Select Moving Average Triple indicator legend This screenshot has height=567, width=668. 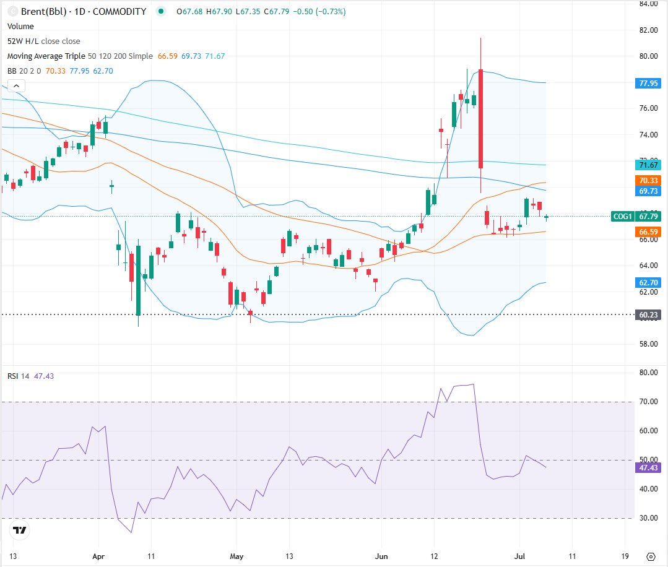(x=79, y=56)
